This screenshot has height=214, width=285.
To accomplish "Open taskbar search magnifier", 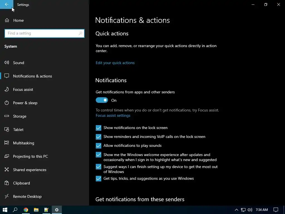I will 15,210.
